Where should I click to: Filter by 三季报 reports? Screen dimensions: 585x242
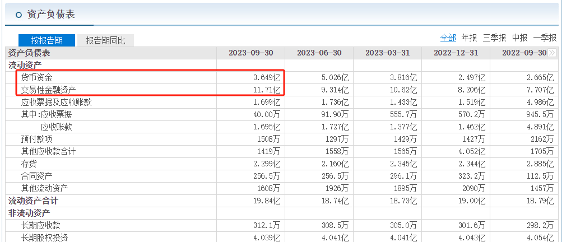coord(494,38)
